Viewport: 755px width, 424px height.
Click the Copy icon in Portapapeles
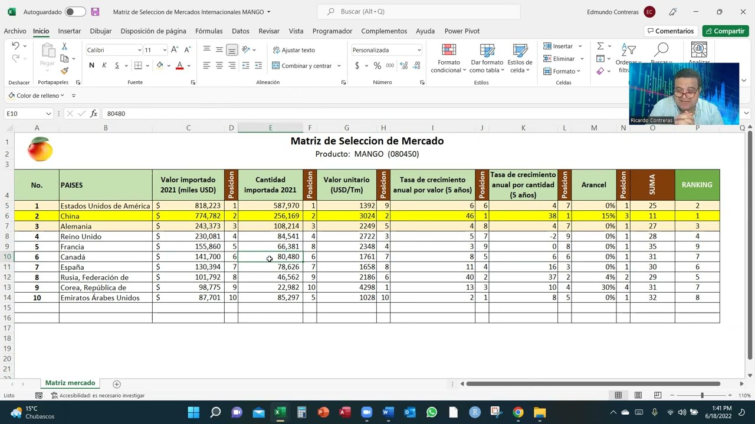[x=64, y=58]
